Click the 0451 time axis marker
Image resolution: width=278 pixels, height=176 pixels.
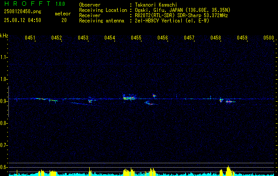(30, 37)
